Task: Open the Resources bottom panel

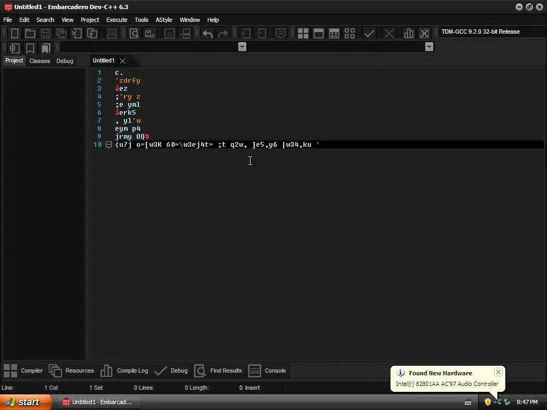Action: pos(72,370)
